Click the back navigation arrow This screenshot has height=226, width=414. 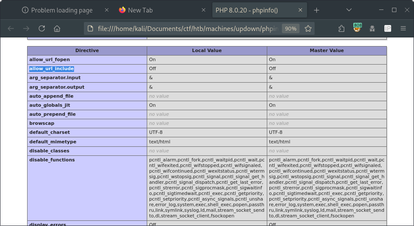tap(11, 28)
